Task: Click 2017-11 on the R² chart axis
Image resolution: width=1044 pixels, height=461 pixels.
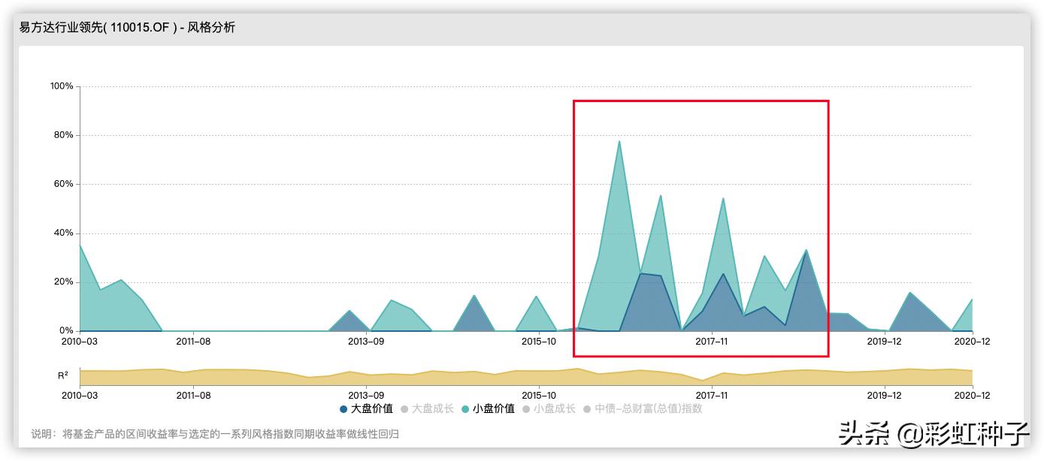Action: (x=711, y=395)
